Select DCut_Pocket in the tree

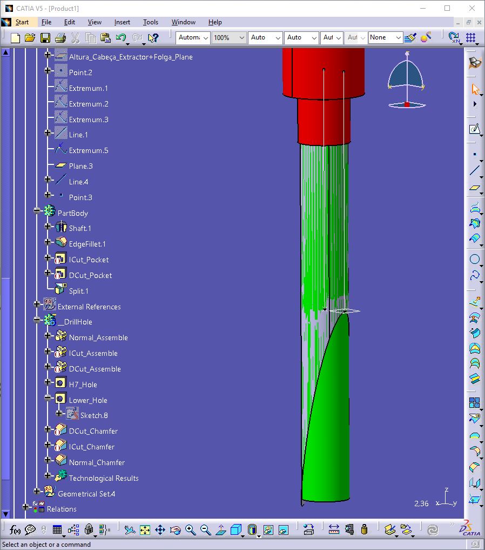pyautogui.click(x=90, y=275)
